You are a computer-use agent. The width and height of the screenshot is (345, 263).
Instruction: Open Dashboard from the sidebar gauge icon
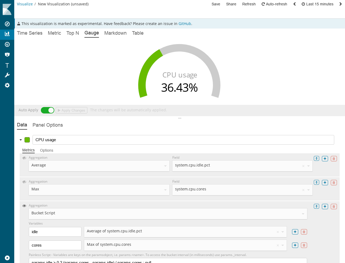[x=7, y=44]
